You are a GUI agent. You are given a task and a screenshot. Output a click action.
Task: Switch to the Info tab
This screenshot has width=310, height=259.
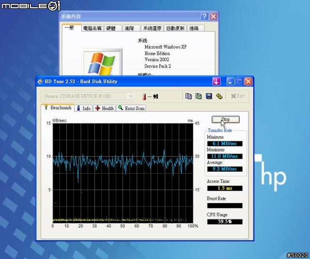click(83, 108)
